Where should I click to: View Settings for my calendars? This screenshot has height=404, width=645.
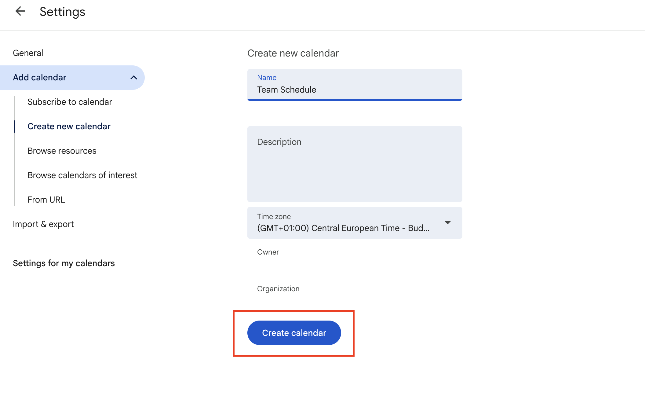tap(64, 263)
